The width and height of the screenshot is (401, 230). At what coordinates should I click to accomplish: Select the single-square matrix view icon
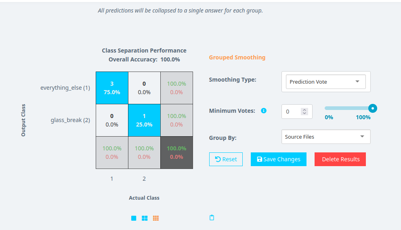coord(134,218)
